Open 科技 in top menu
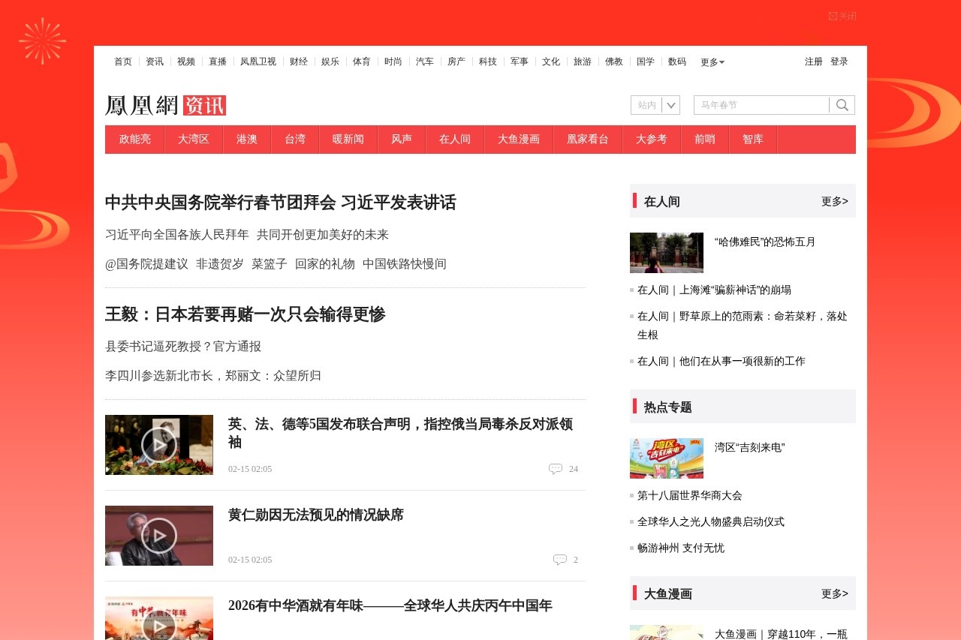 (488, 62)
